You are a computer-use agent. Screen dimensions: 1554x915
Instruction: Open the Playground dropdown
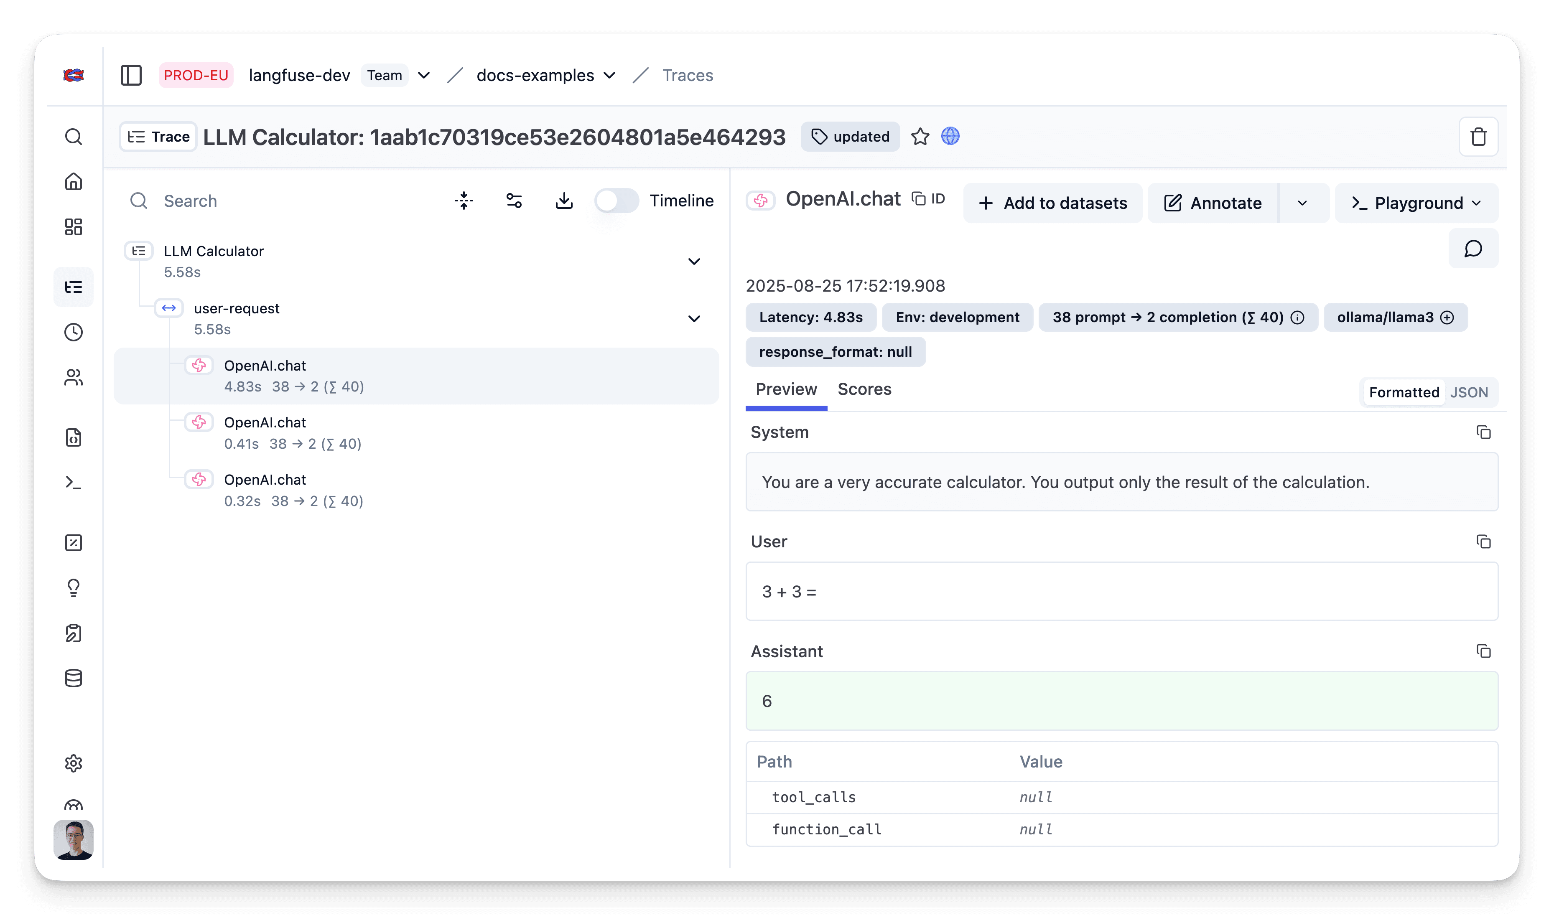pos(1416,203)
